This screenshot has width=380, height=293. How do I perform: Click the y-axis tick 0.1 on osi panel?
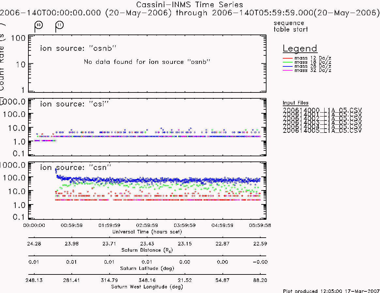pyautogui.click(x=19, y=153)
